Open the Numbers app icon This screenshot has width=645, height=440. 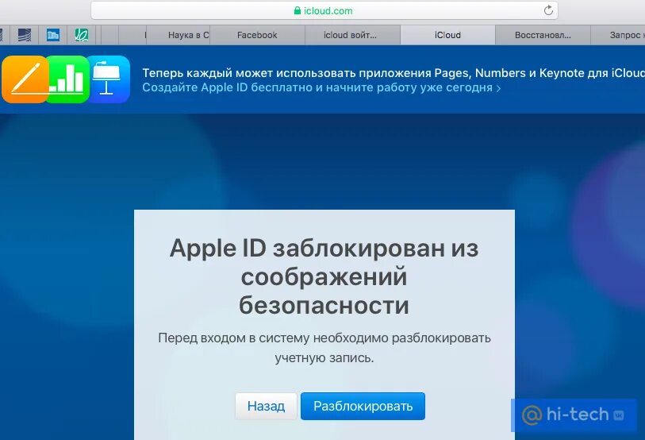tap(69, 79)
